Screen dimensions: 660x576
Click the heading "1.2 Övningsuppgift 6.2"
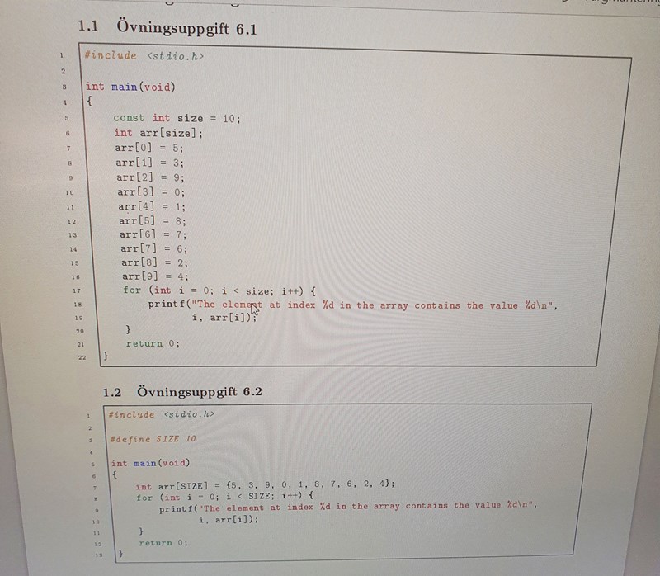coord(182,391)
